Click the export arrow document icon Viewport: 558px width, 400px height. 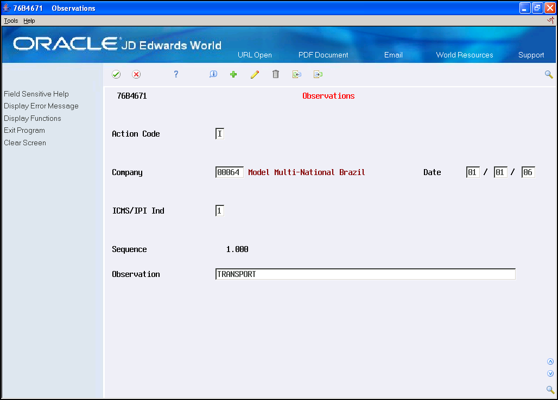tap(318, 74)
